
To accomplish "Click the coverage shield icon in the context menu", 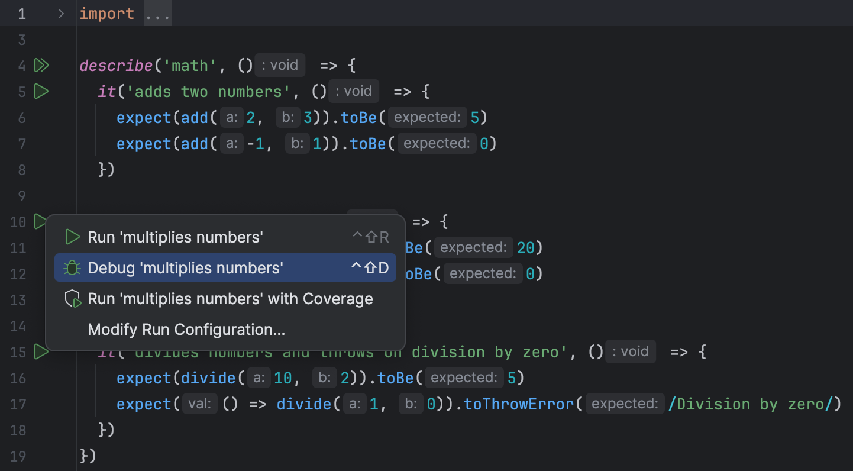I will [72, 298].
